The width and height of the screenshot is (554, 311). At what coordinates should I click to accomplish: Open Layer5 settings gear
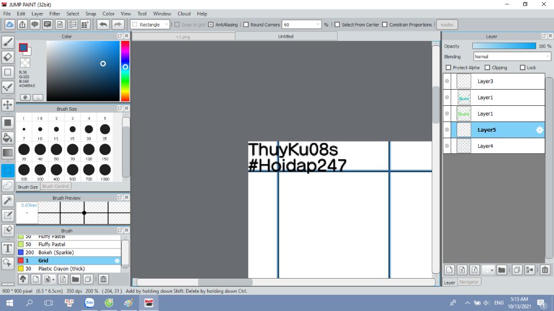pyautogui.click(x=539, y=130)
